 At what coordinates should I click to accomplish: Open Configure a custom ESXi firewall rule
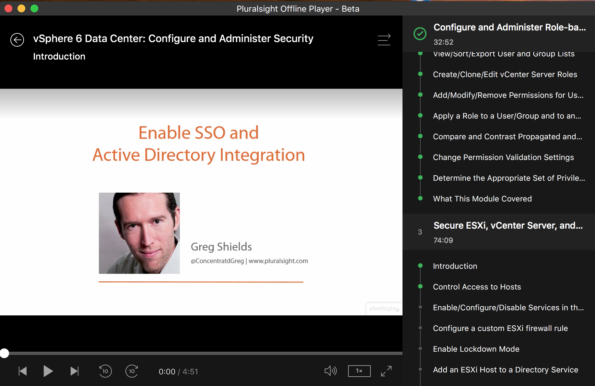[x=500, y=328]
